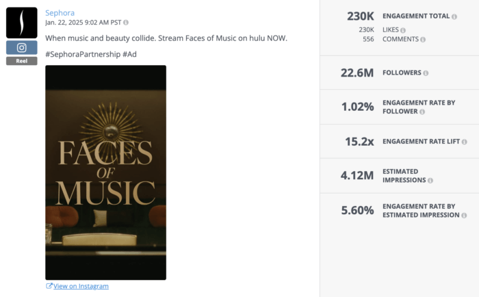Click the Sephora profile logo avatar
The width and height of the screenshot is (479, 297).
coord(22,23)
